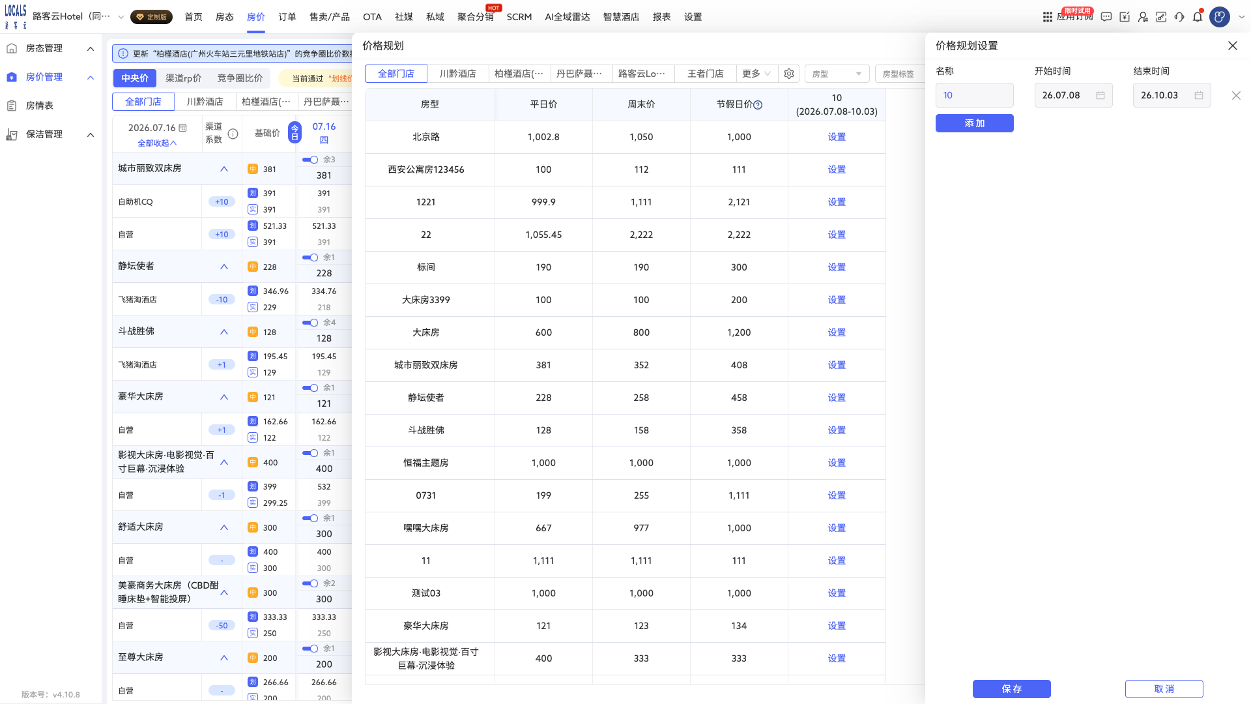
Task: Toggle the 至尊大床房 availability switch
Action: [x=310, y=649]
